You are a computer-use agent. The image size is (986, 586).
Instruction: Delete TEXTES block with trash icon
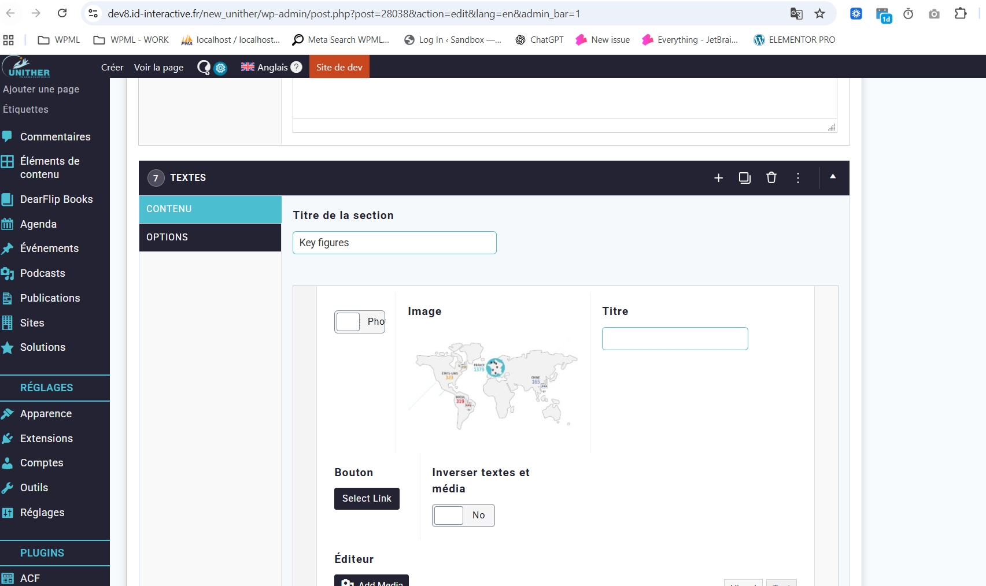(x=771, y=178)
